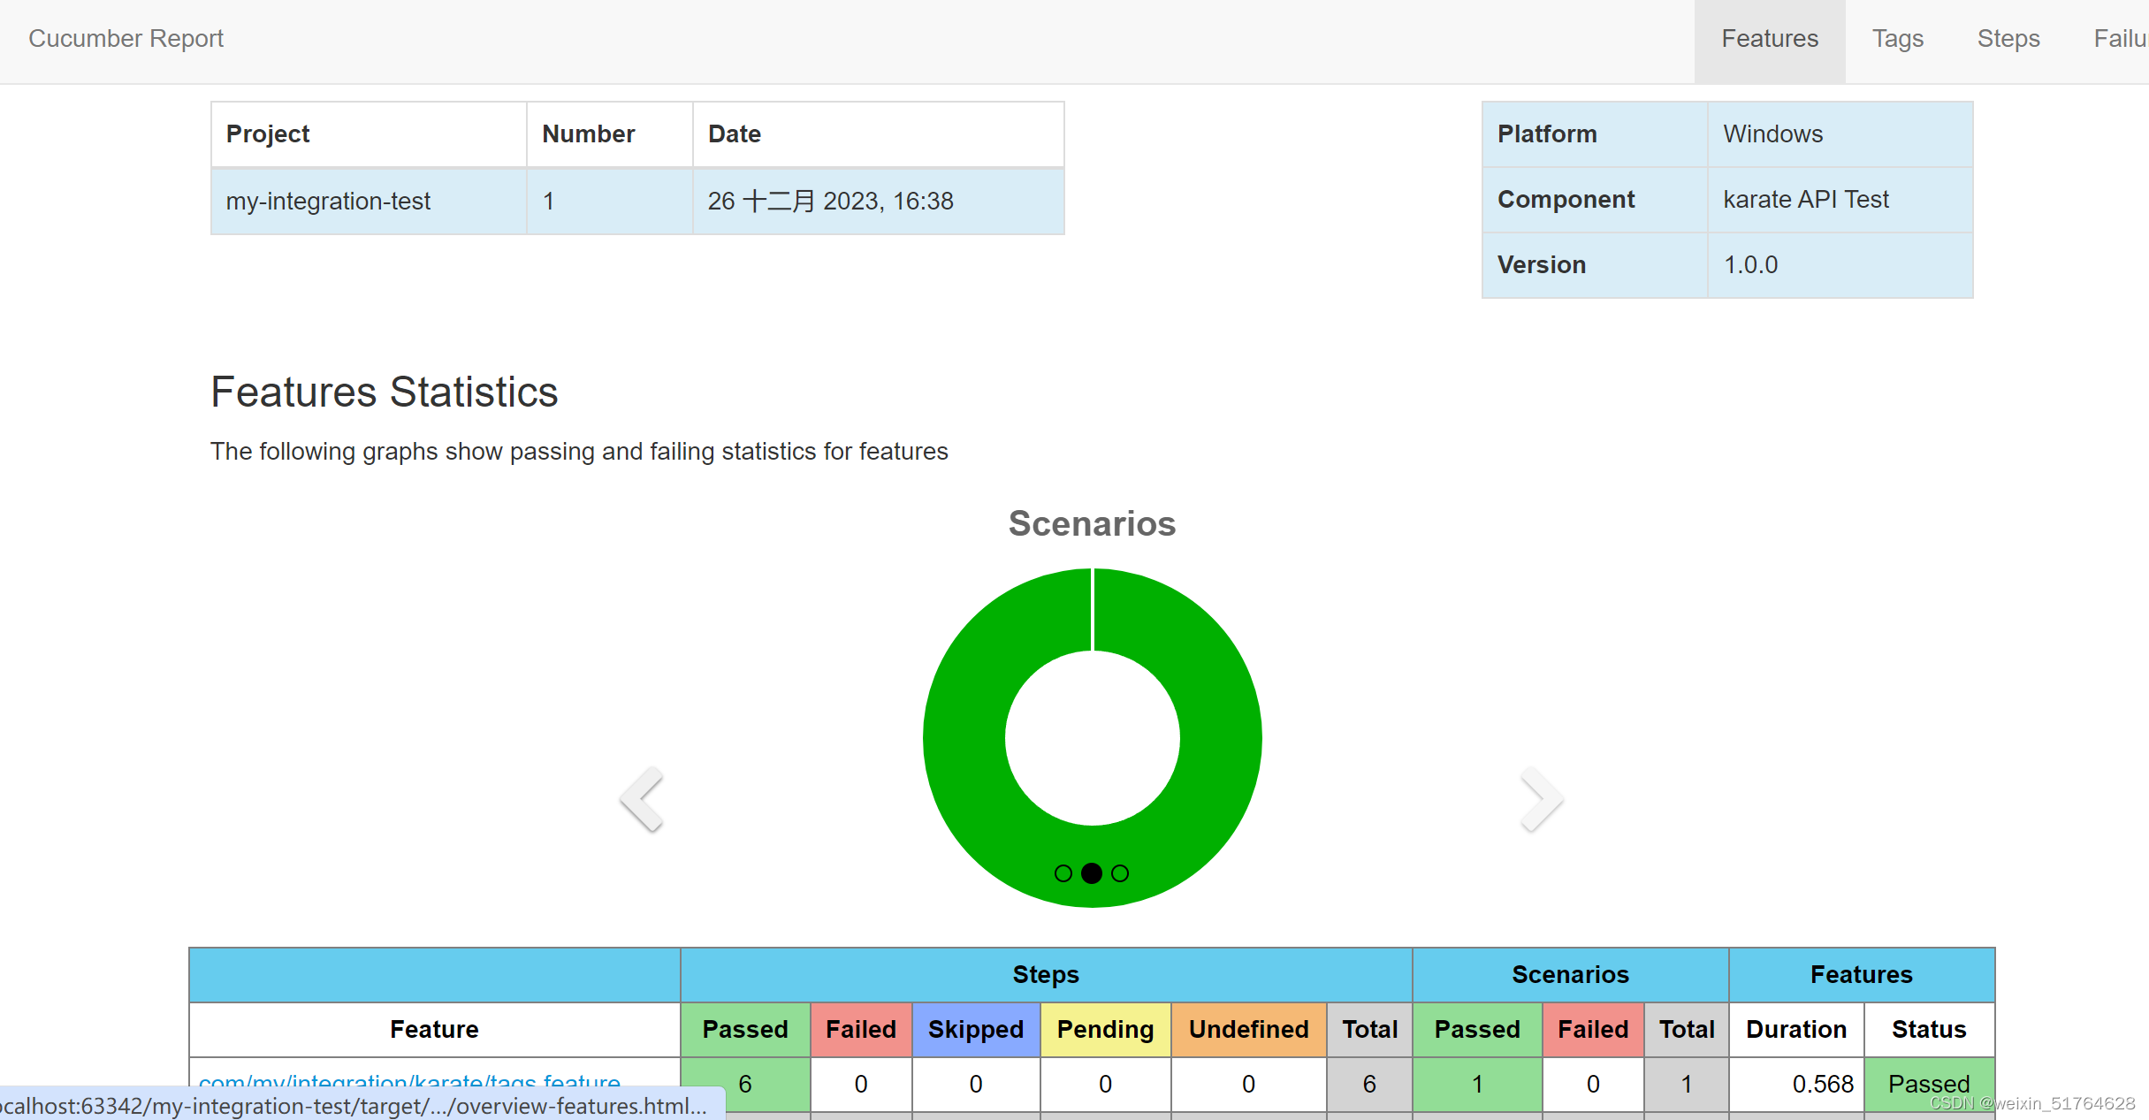Click the Skipped column header

click(x=975, y=1029)
